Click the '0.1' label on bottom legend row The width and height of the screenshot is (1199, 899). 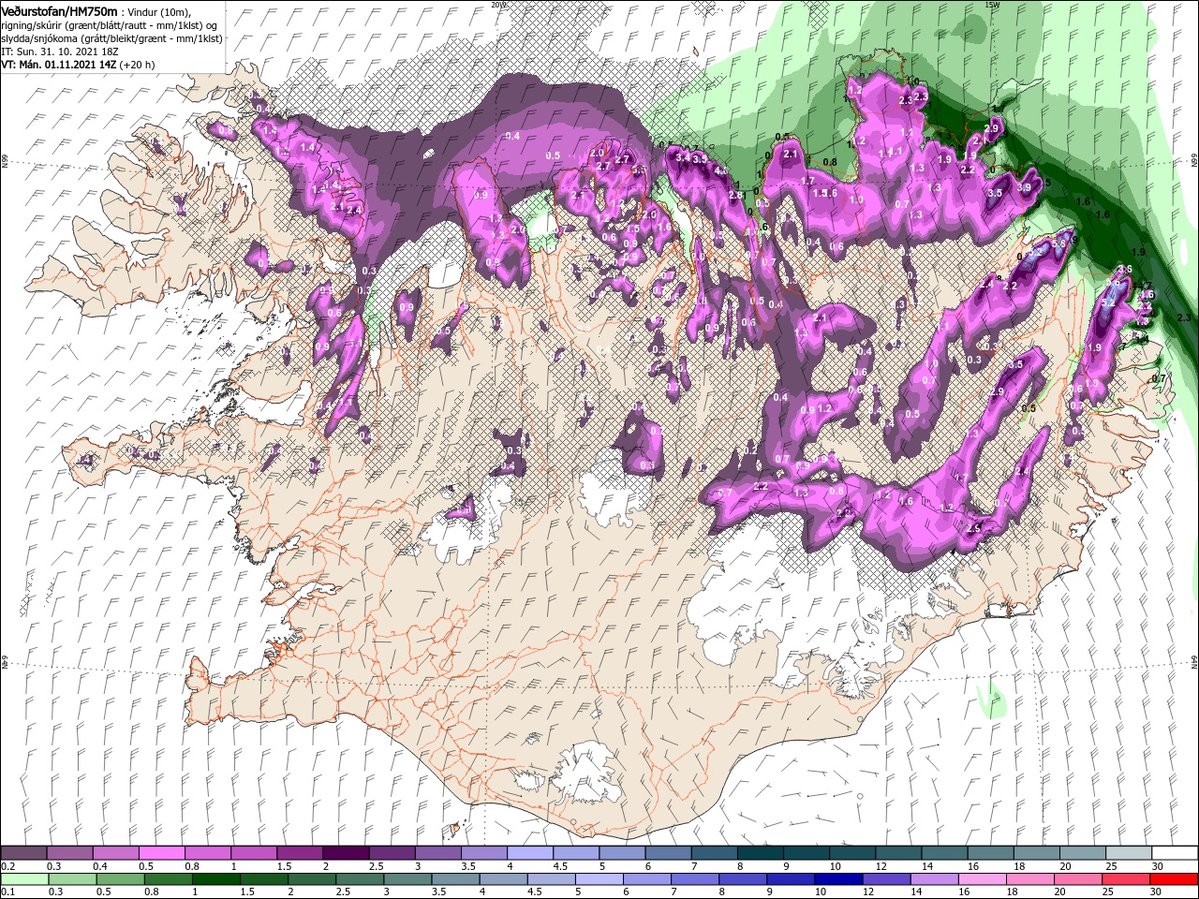tap(7, 892)
